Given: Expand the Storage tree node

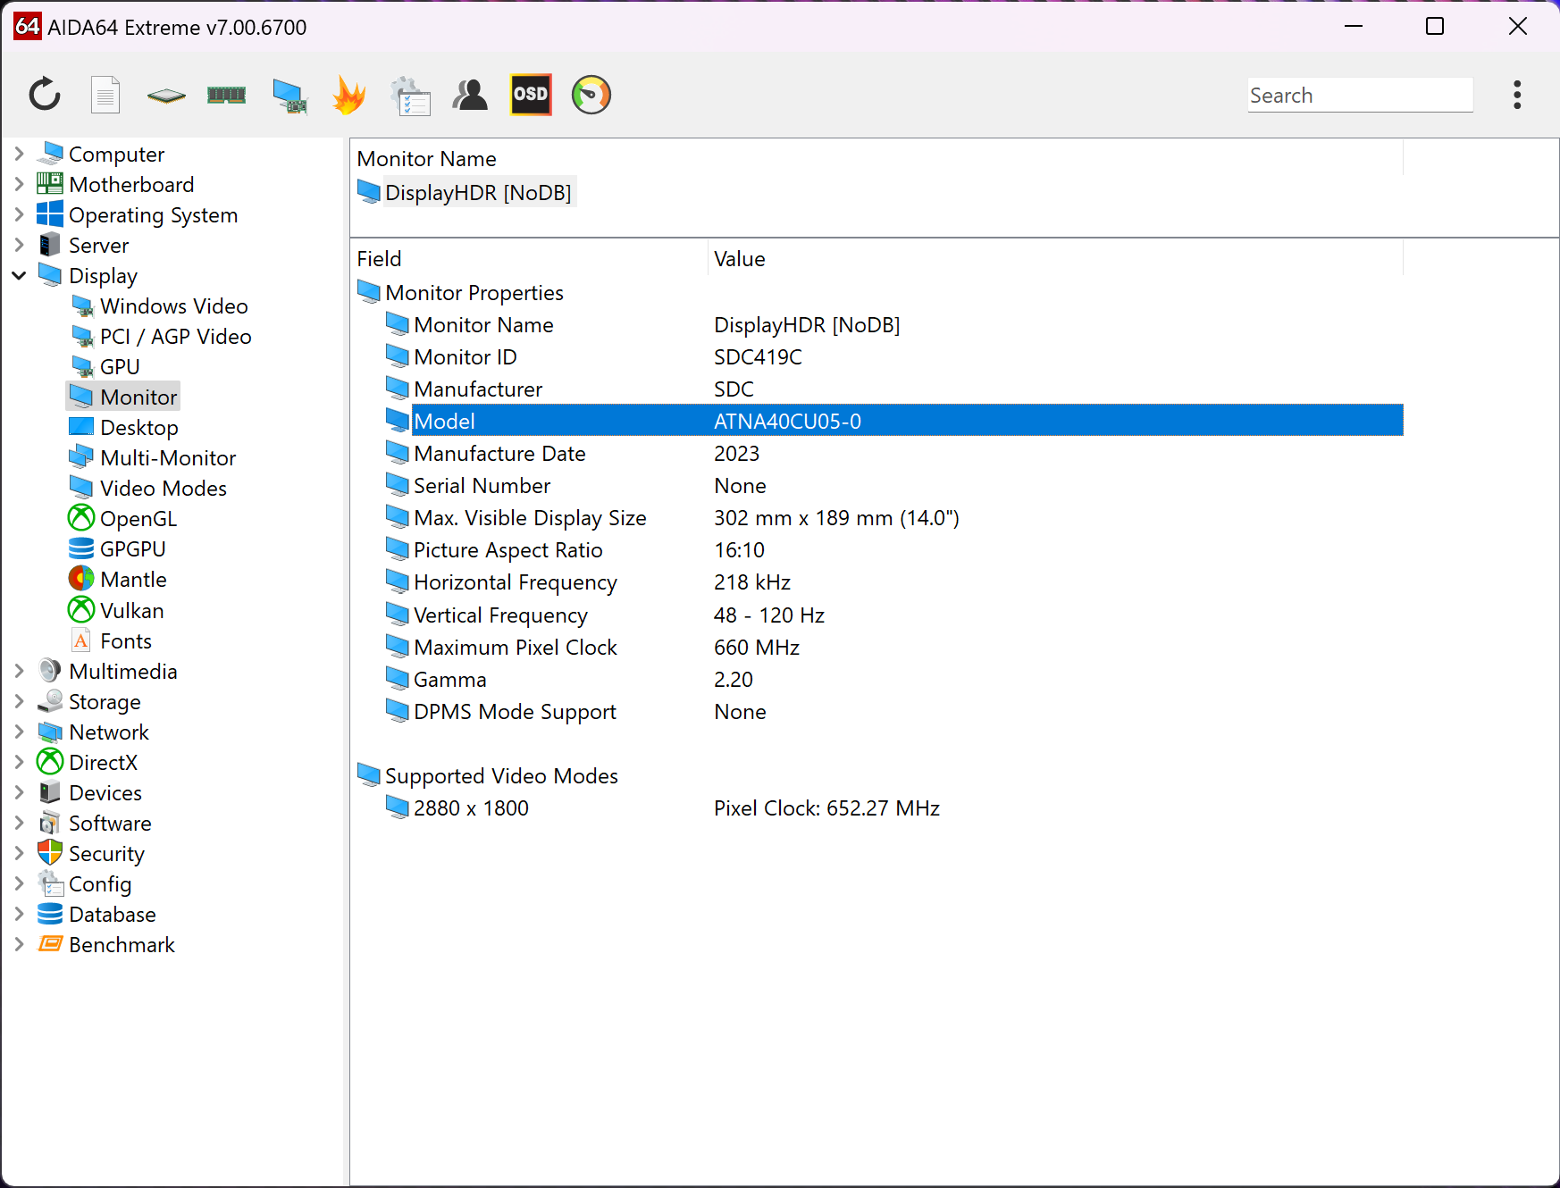Looking at the screenshot, I should [19, 701].
